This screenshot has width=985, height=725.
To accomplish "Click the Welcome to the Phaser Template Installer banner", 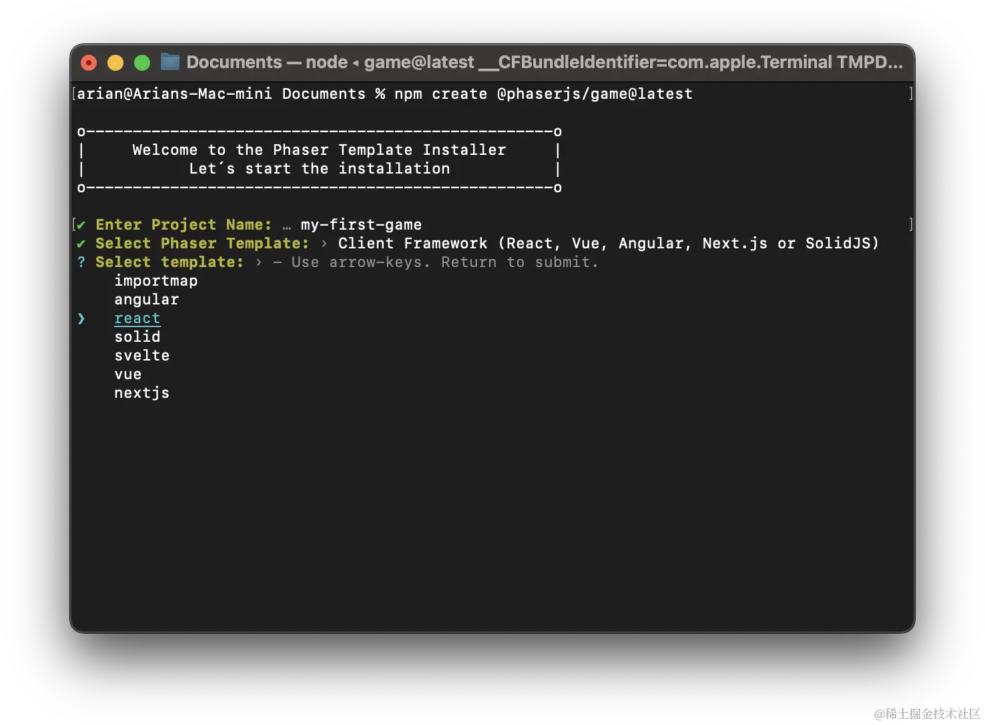I will [x=319, y=150].
